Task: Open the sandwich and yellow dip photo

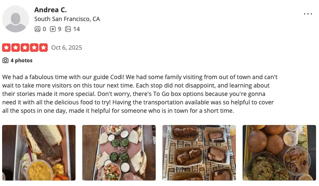Action: 39,153
